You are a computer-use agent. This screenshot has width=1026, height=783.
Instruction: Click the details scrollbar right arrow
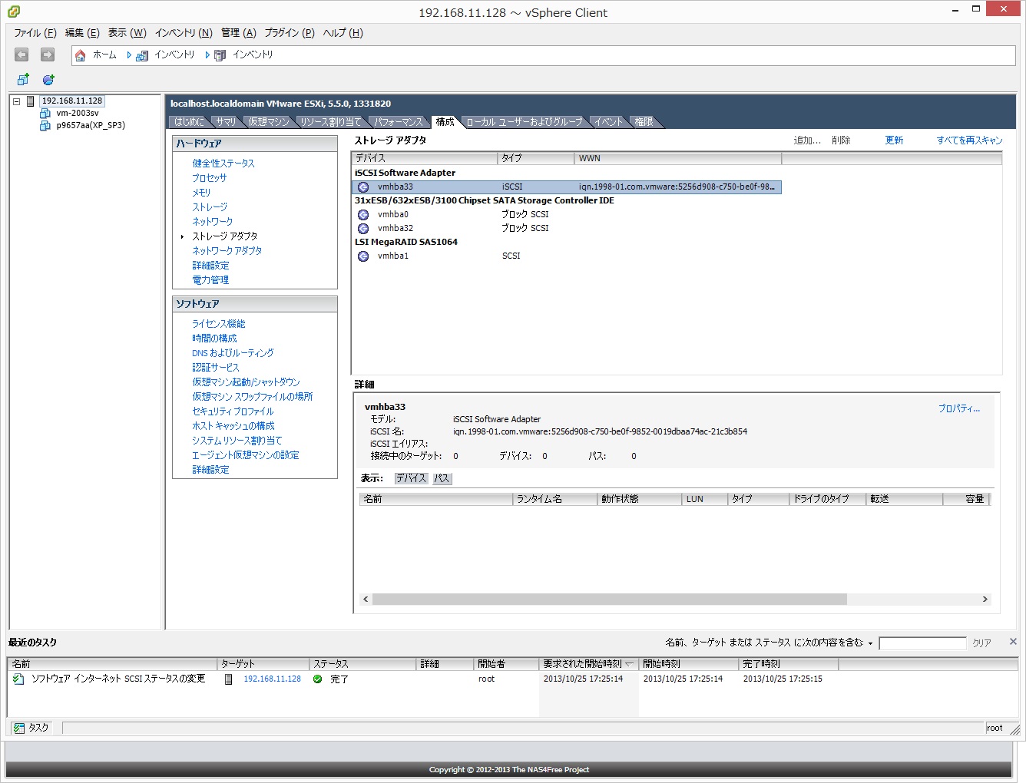coord(985,599)
